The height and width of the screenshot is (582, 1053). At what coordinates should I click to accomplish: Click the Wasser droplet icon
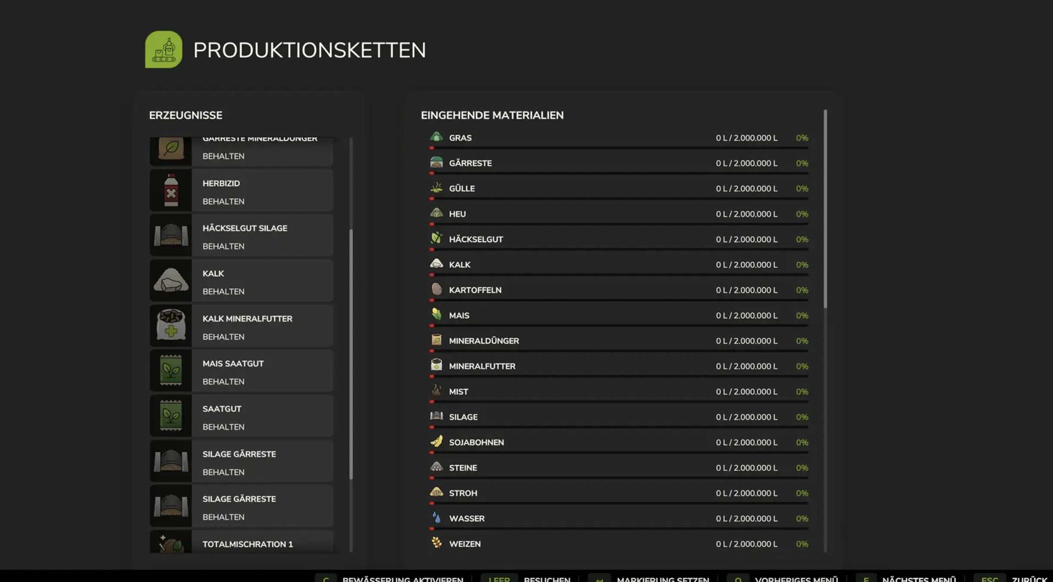point(436,518)
